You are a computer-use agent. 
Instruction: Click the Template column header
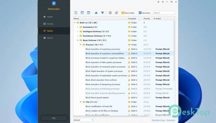pos(132,18)
